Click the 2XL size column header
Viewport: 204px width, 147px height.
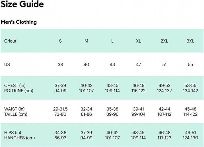[x=164, y=41]
